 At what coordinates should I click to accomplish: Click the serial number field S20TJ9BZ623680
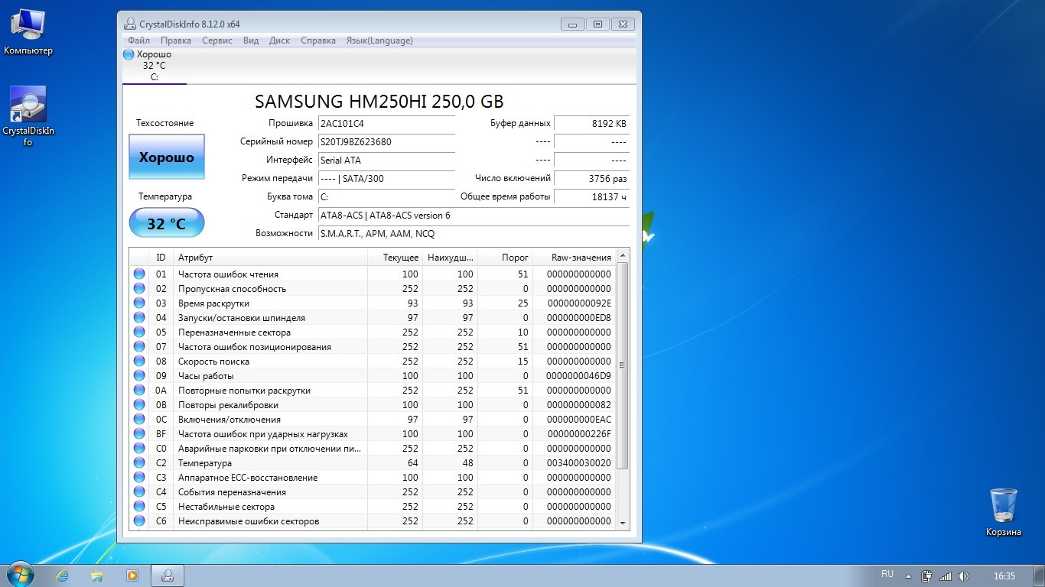[386, 141]
